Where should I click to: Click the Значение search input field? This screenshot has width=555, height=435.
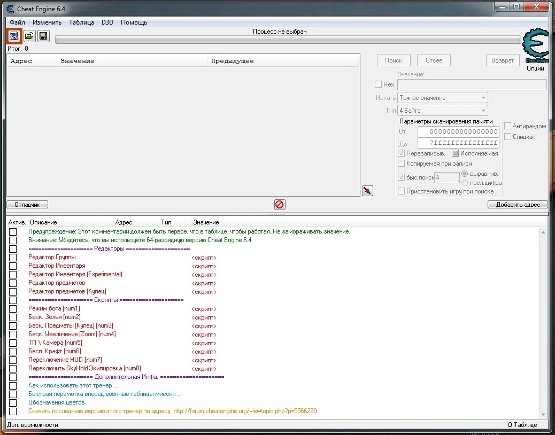472,85
